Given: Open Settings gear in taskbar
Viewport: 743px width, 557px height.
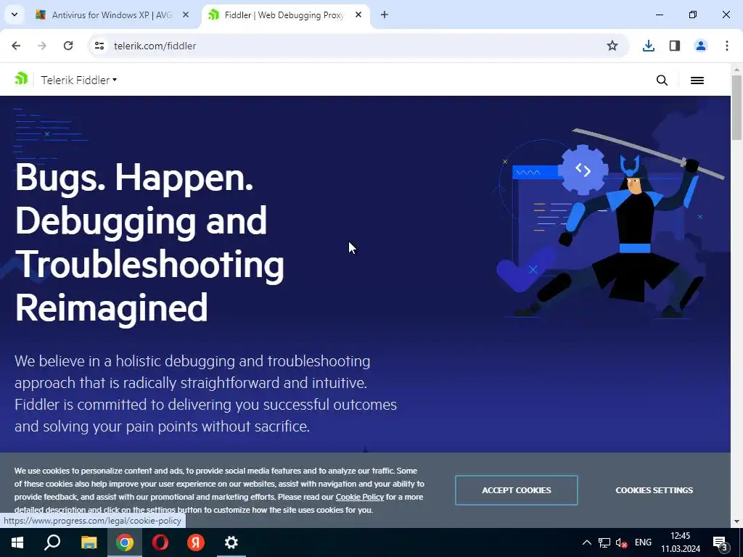Looking at the screenshot, I should [231, 542].
